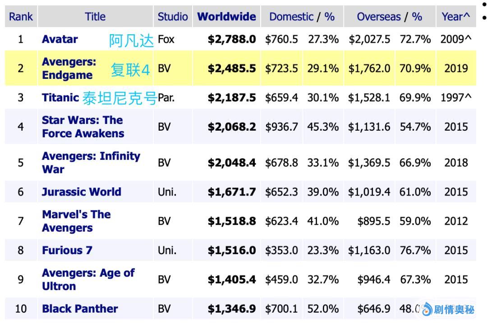Open the Furious 7 link
The height and width of the screenshot is (323, 487).
[x=67, y=250]
